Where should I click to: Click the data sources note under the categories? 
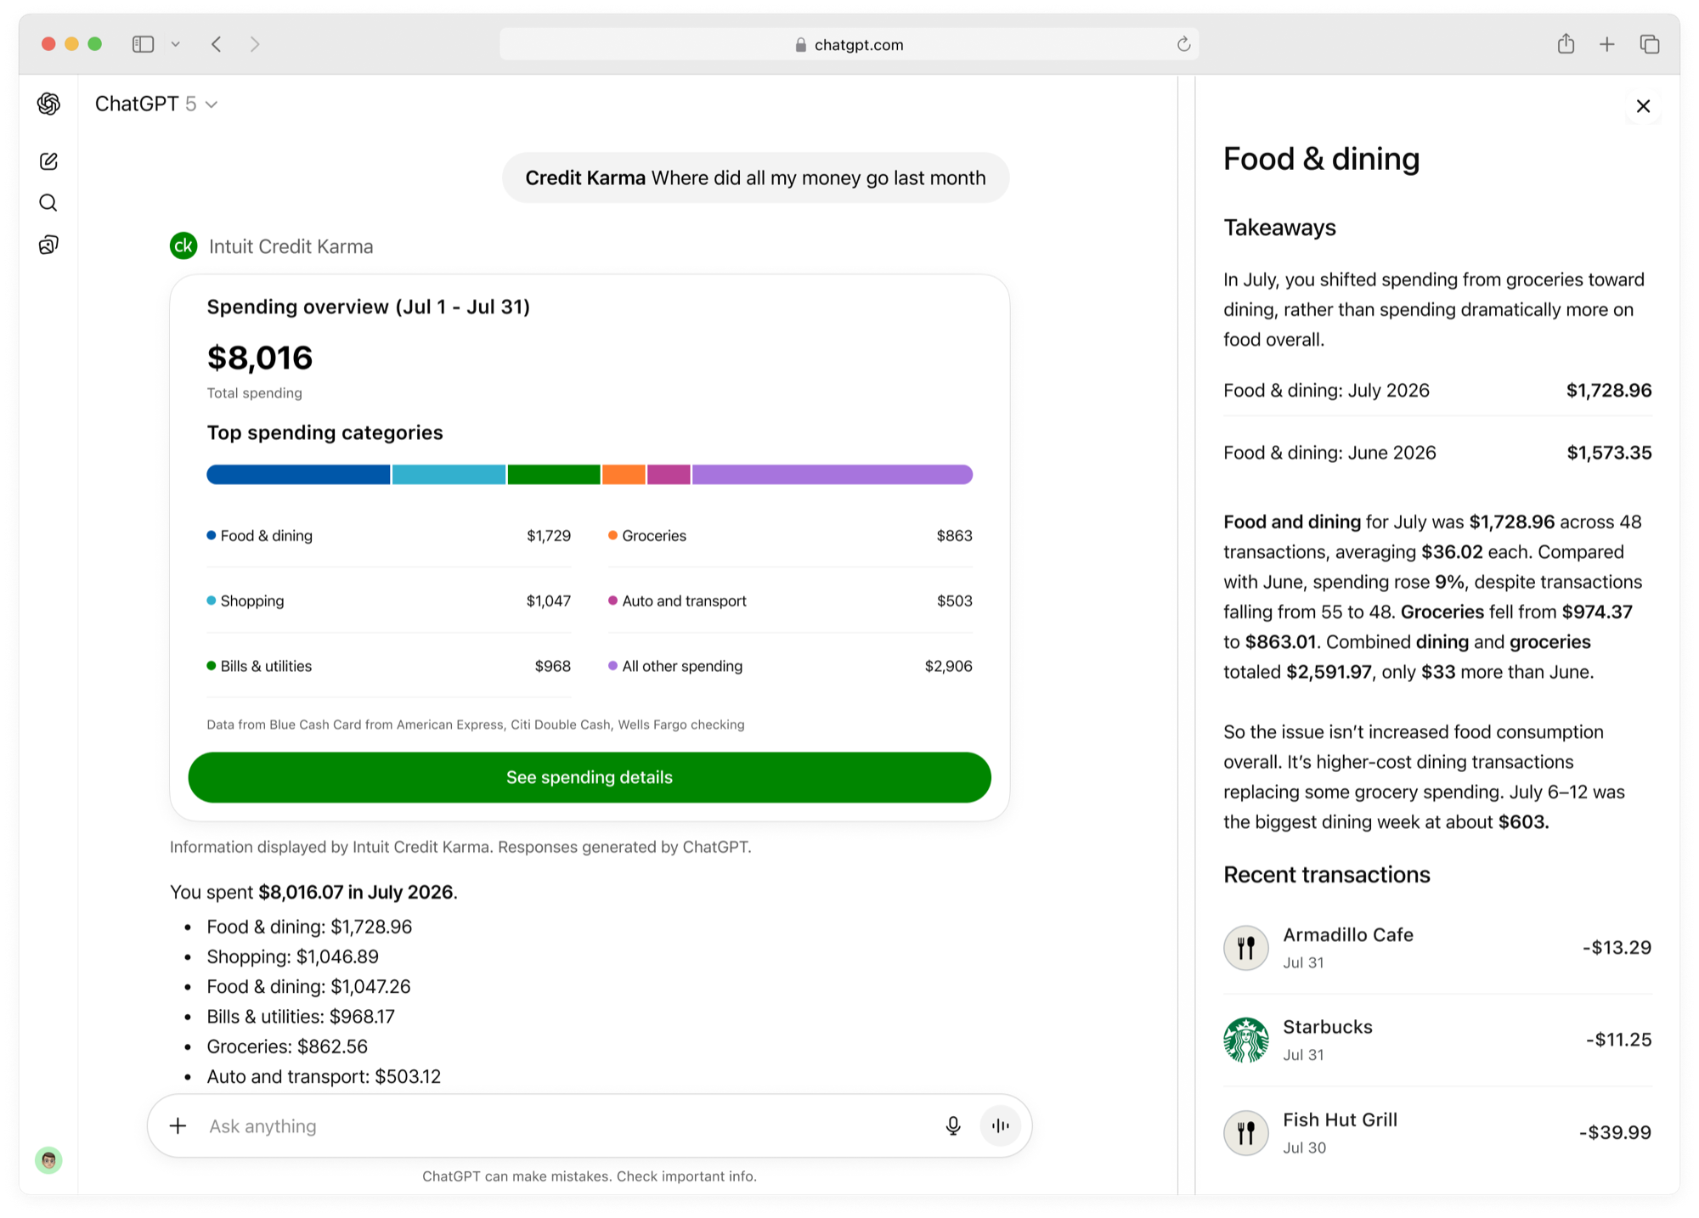tap(476, 725)
